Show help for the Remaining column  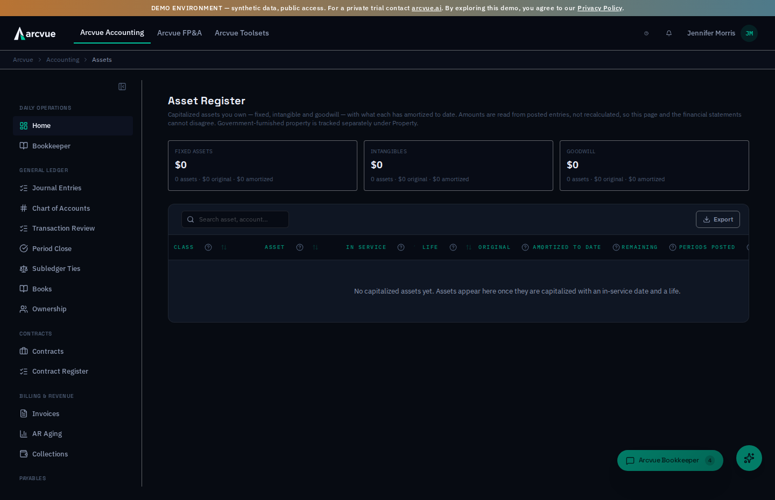[x=673, y=247]
